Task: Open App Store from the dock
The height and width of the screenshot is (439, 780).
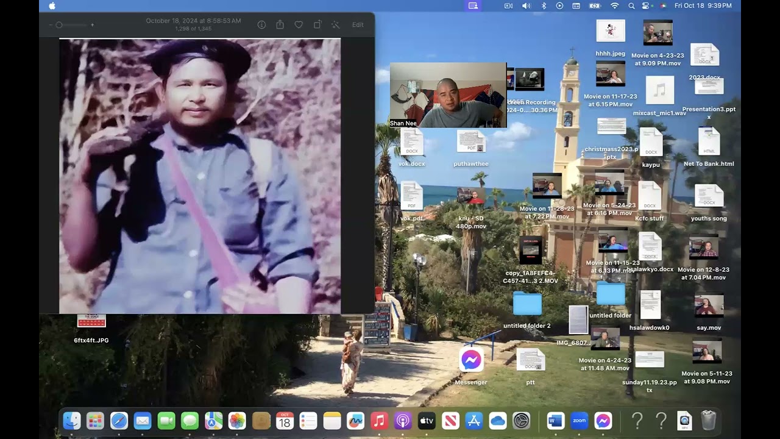Action: (474, 421)
